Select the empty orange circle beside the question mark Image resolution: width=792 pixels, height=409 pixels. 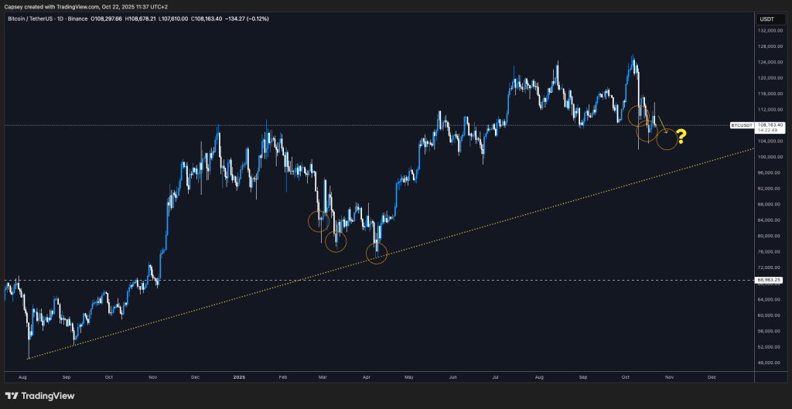667,139
